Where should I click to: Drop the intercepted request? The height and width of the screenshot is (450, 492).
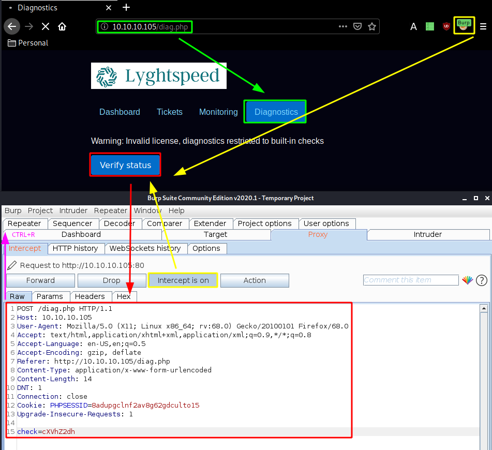pyautogui.click(x=112, y=280)
